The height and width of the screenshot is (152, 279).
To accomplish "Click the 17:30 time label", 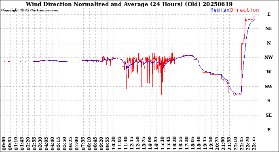I will [186, 143].
